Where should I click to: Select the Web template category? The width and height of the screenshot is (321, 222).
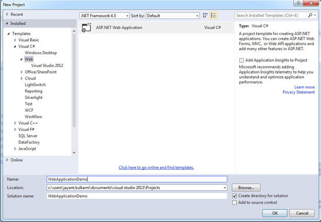tap(29, 59)
